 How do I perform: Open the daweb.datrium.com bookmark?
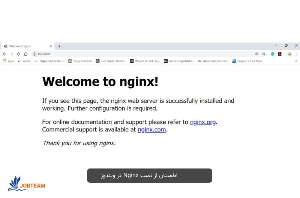[213, 61]
